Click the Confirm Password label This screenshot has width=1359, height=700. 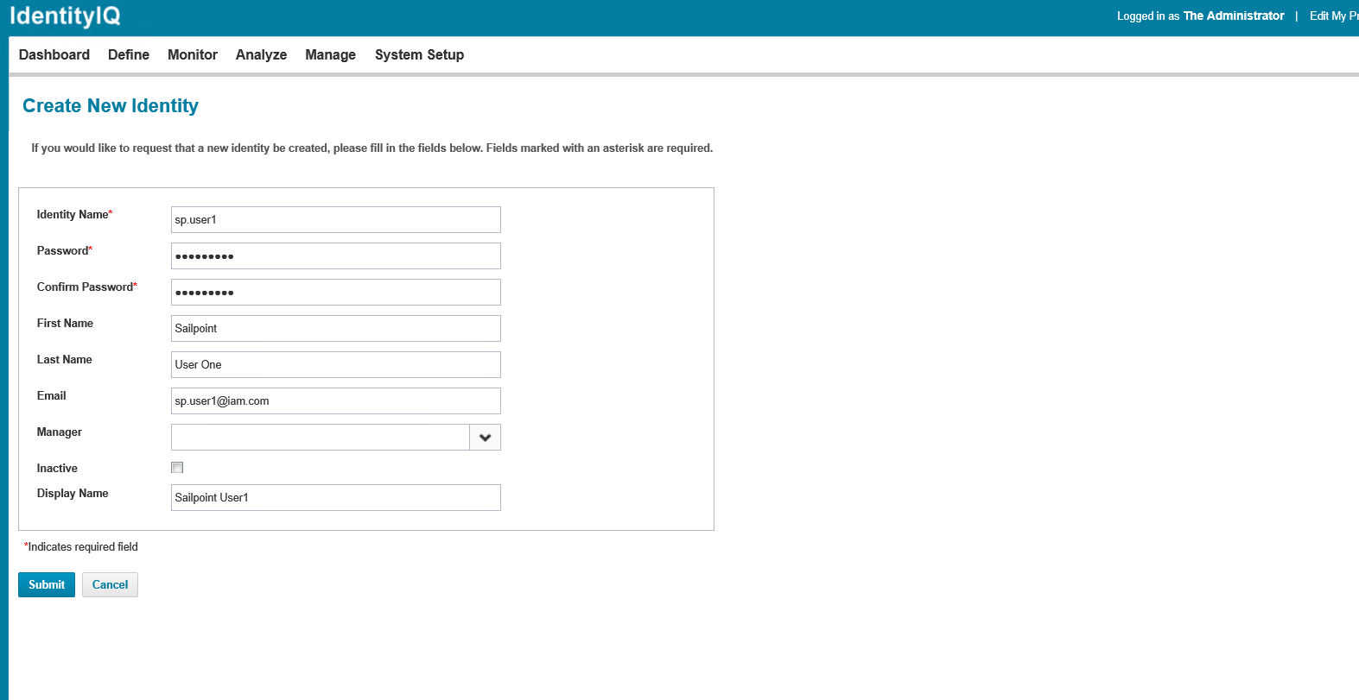[x=86, y=287]
